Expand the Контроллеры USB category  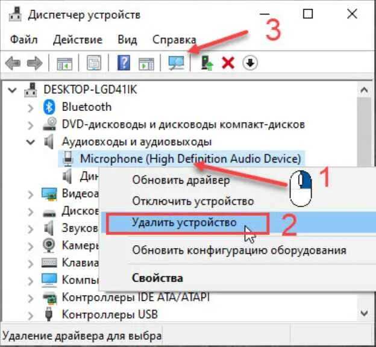coord(31,316)
